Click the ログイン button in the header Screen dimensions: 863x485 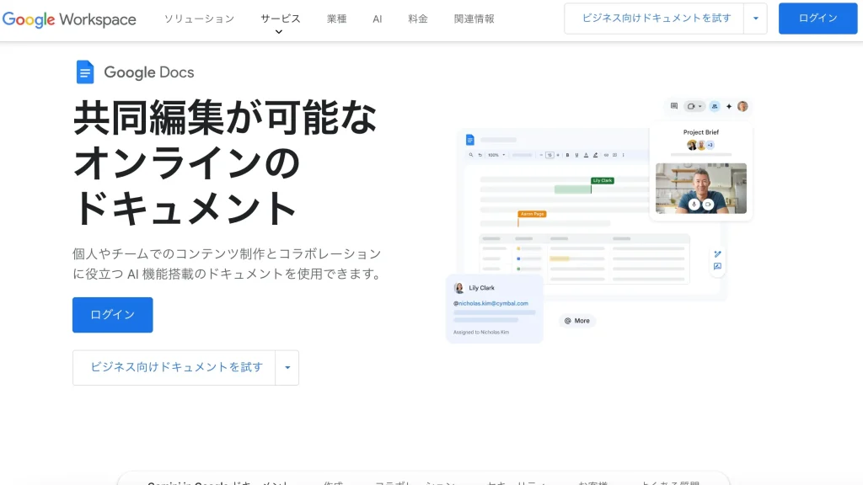point(817,19)
